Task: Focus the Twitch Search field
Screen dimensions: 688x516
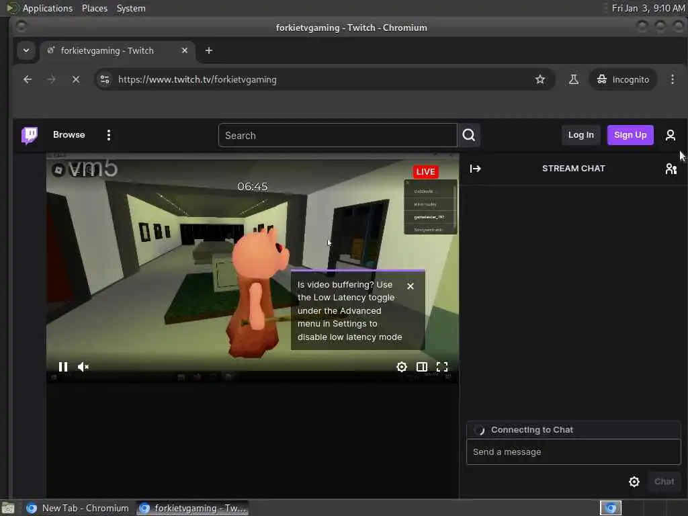Action: (x=337, y=135)
